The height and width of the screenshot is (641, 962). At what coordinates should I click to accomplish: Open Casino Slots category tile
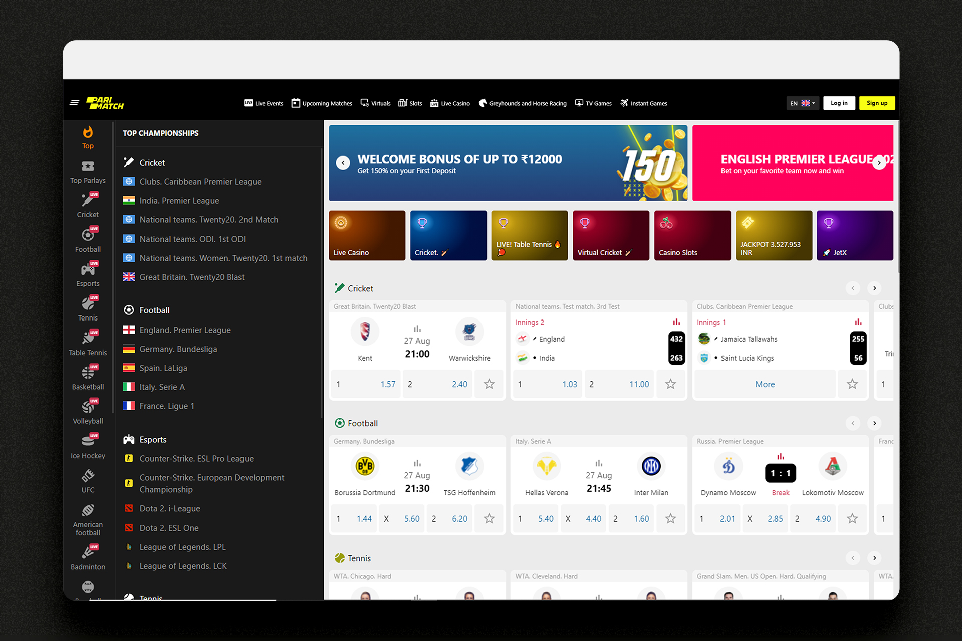click(x=692, y=235)
